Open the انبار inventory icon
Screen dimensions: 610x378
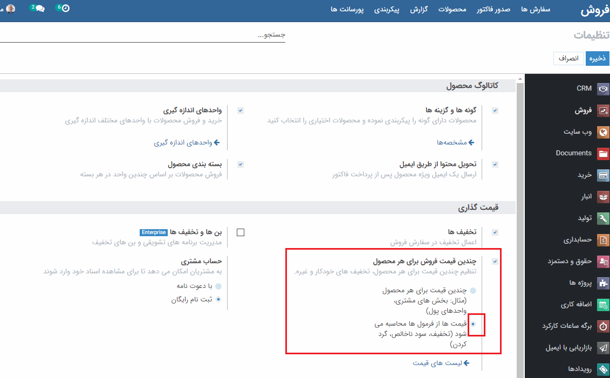(x=603, y=197)
